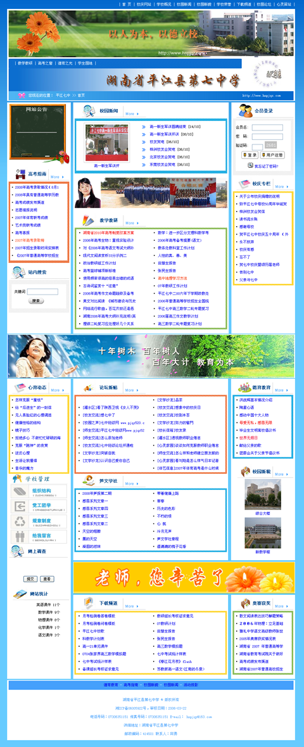Open 校园论坛 in the top navigation
Image resolution: width=304 pixels, height=747 pixels.
(264, 4)
